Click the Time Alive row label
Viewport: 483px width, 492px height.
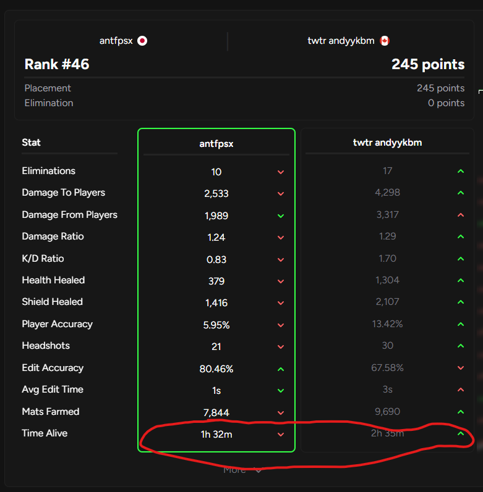45,433
